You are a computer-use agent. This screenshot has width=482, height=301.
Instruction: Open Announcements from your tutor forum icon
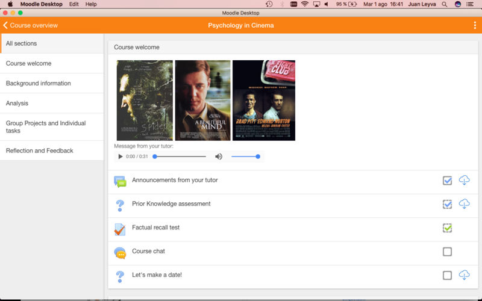coord(120,181)
